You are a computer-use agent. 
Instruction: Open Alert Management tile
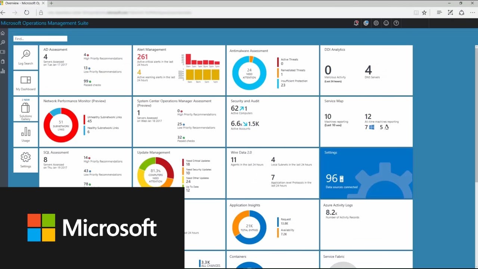pyautogui.click(x=179, y=70)
